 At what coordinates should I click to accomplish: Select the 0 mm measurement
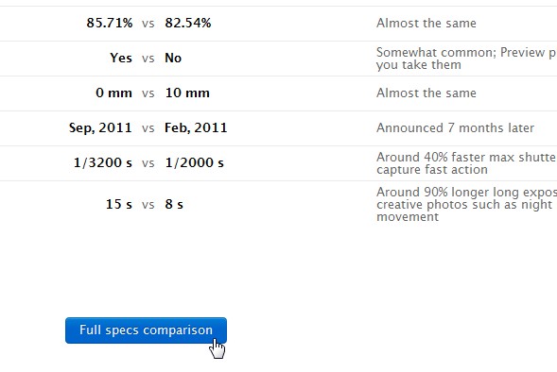click(x=113, y=93)
